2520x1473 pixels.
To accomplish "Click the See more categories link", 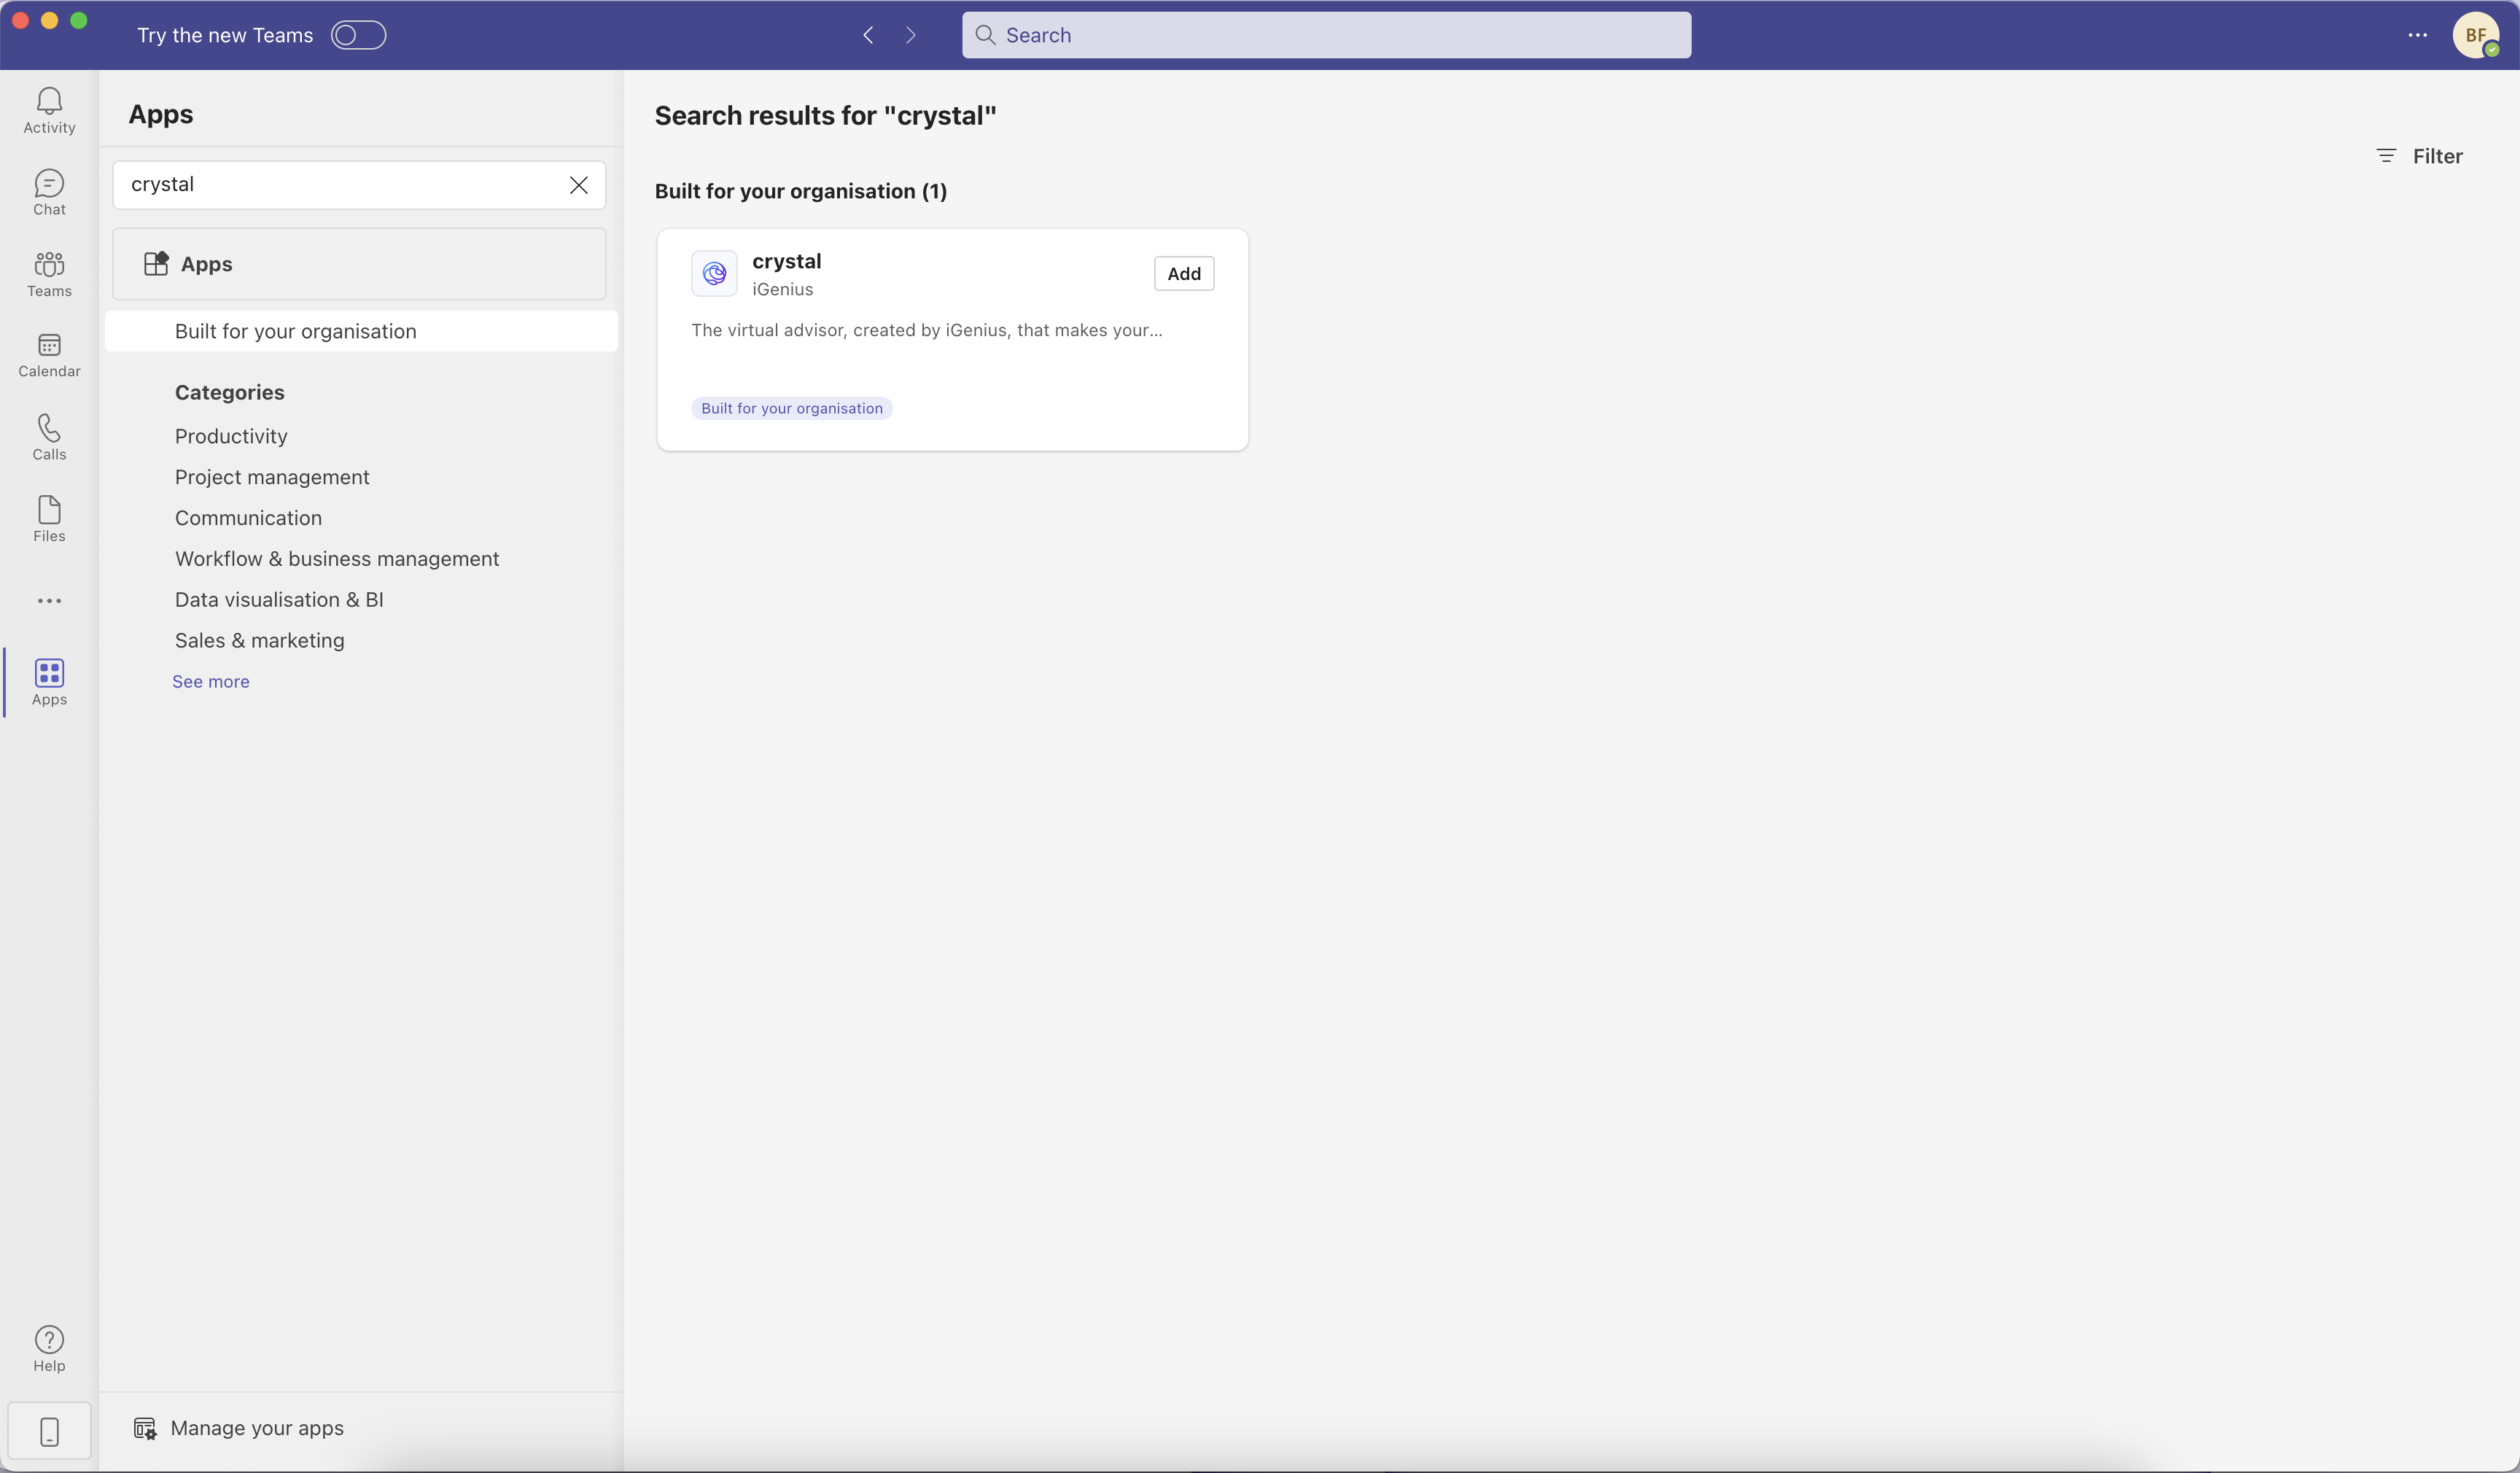I will pos(211,681).
